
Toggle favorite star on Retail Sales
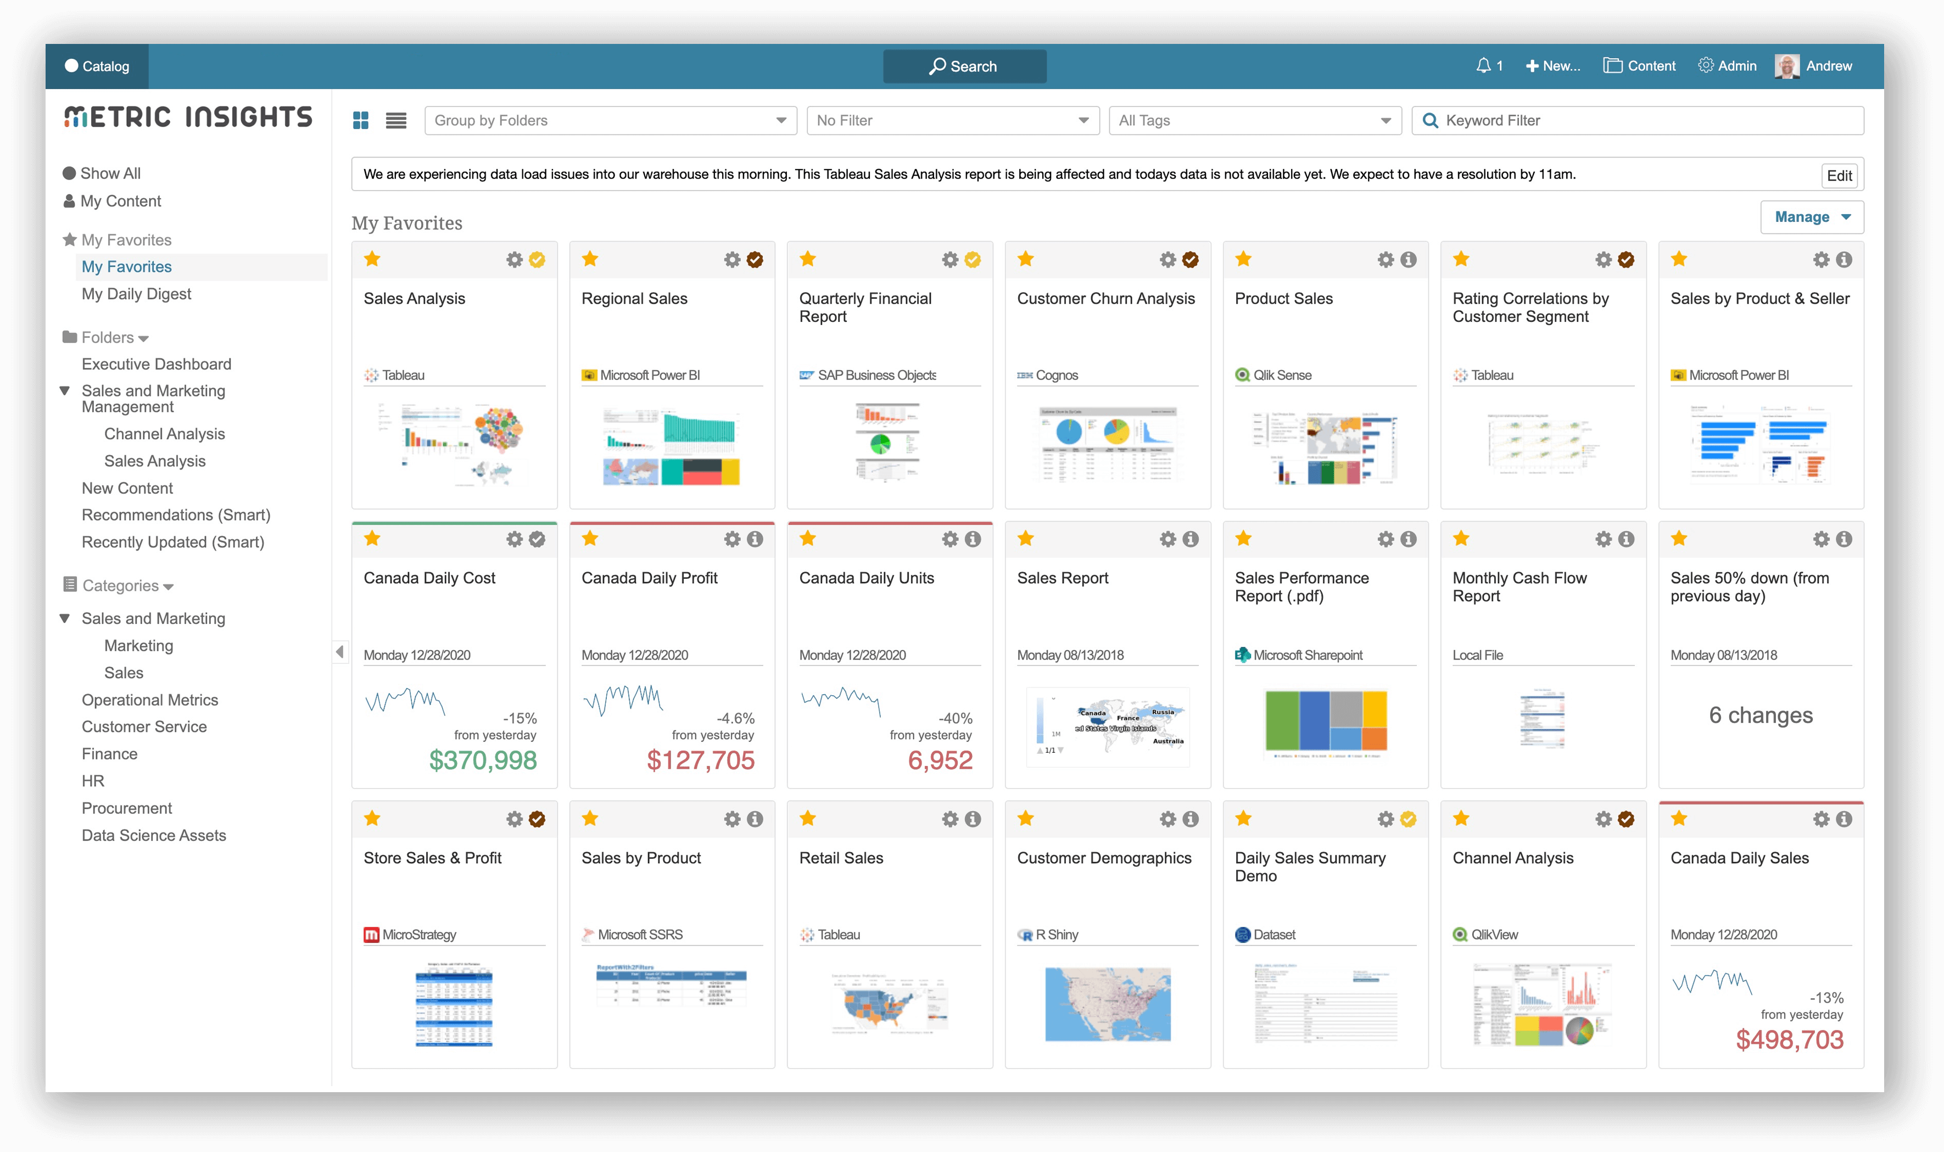[807, 818]
